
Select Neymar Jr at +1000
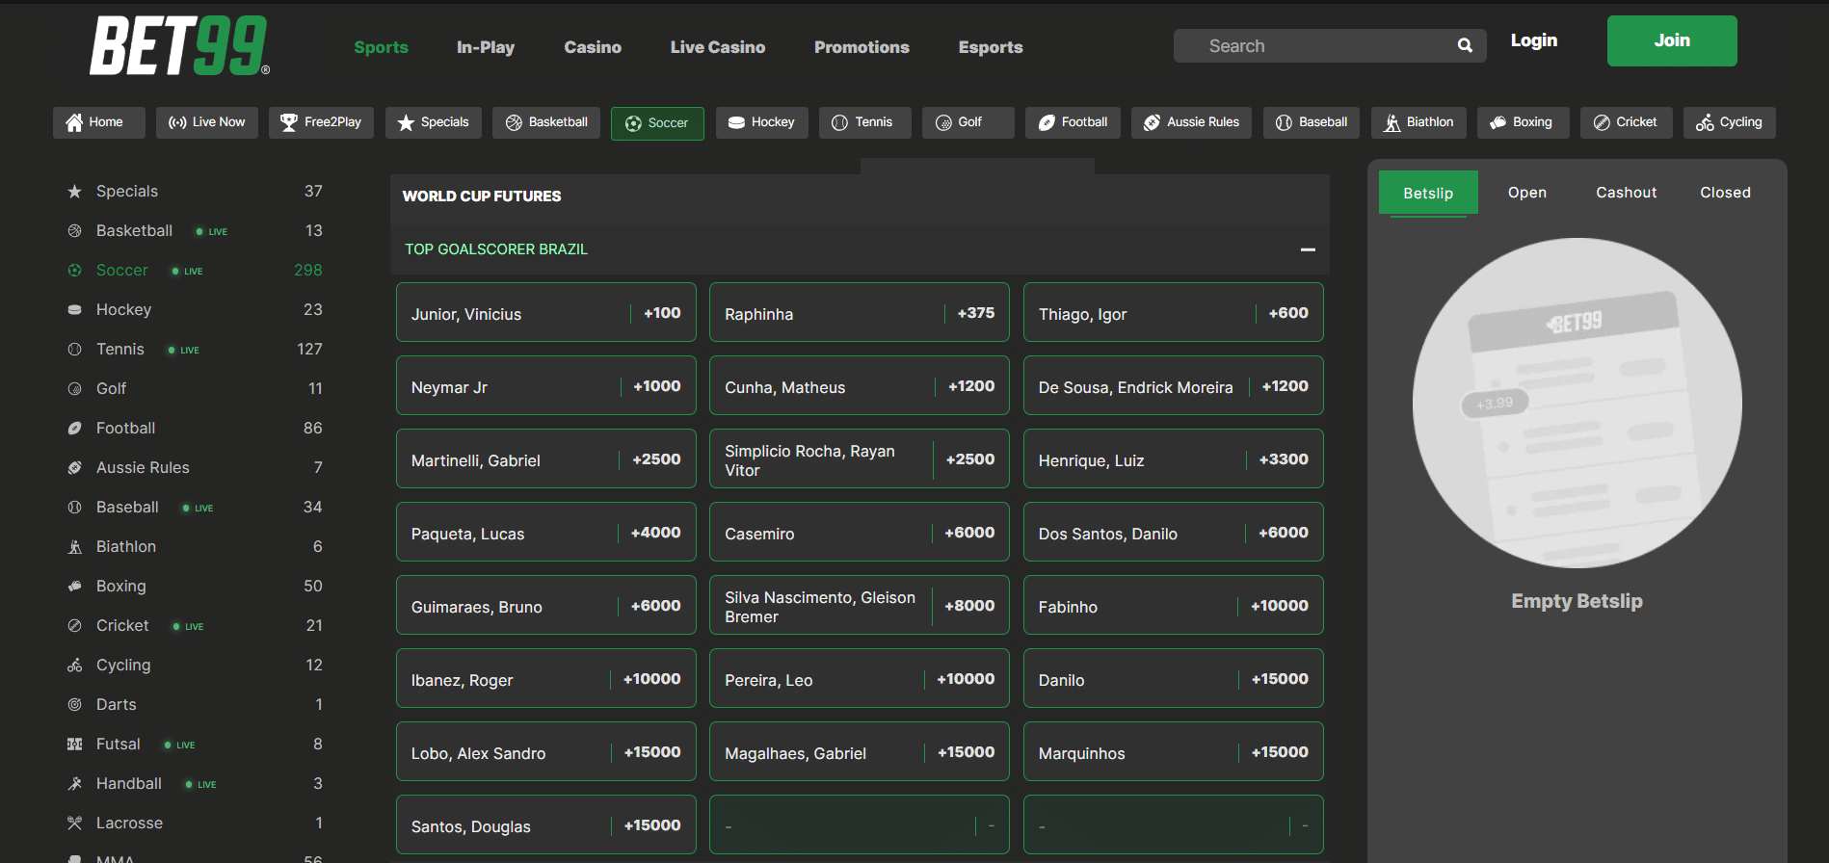(546, 385)
